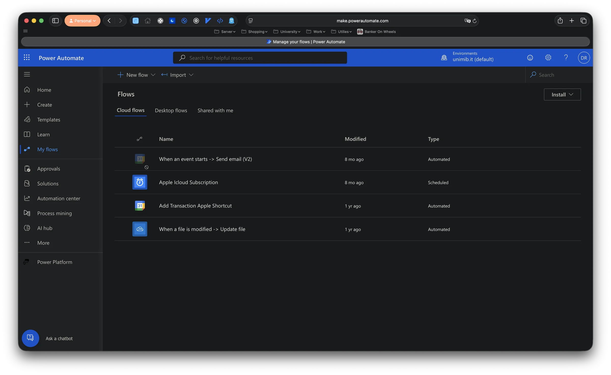This screenshot has height=375, width=611.
Task: Open the Apple Icloud Subscription flow
Action: (x=188, y=182)
